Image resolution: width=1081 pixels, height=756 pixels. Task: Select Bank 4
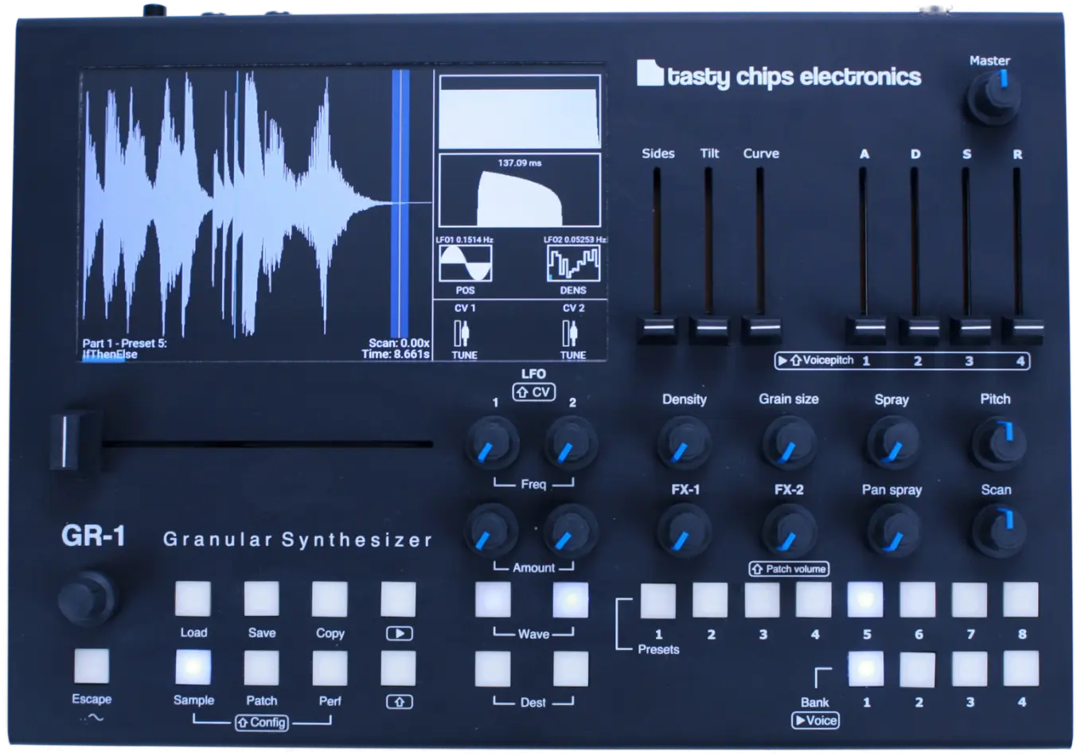pyautogui.click(x=1021, y=668)
